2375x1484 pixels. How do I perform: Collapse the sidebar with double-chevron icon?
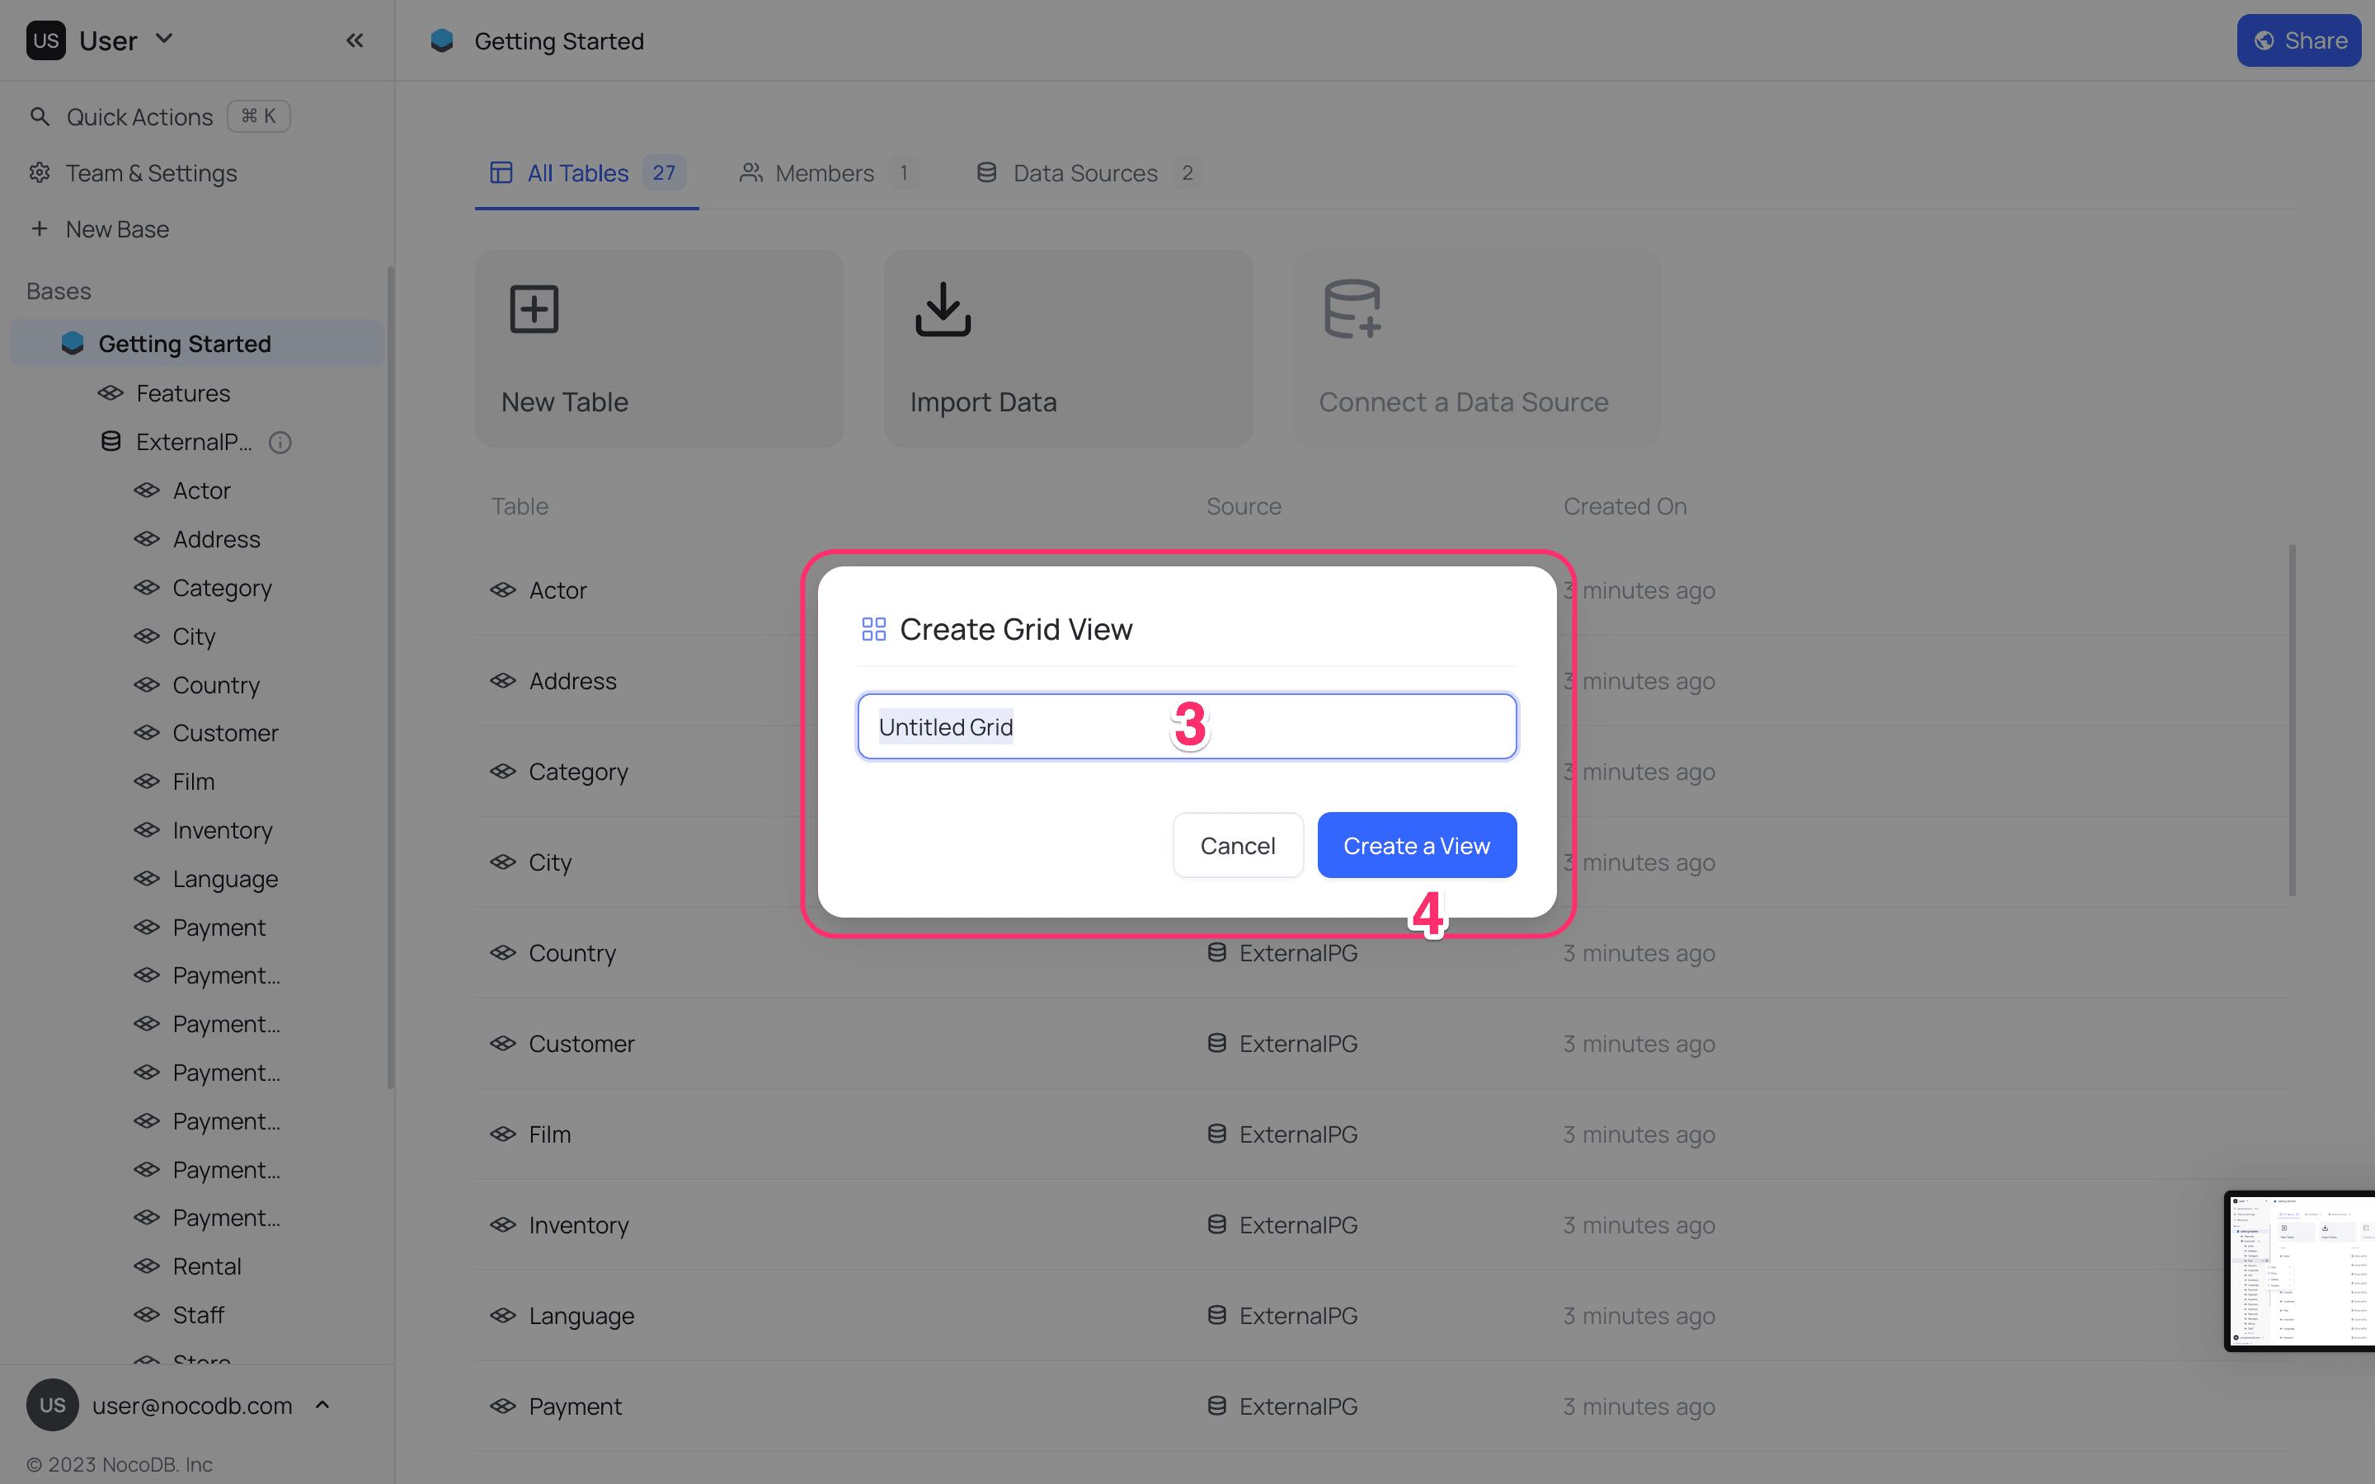tap(355, 40)
